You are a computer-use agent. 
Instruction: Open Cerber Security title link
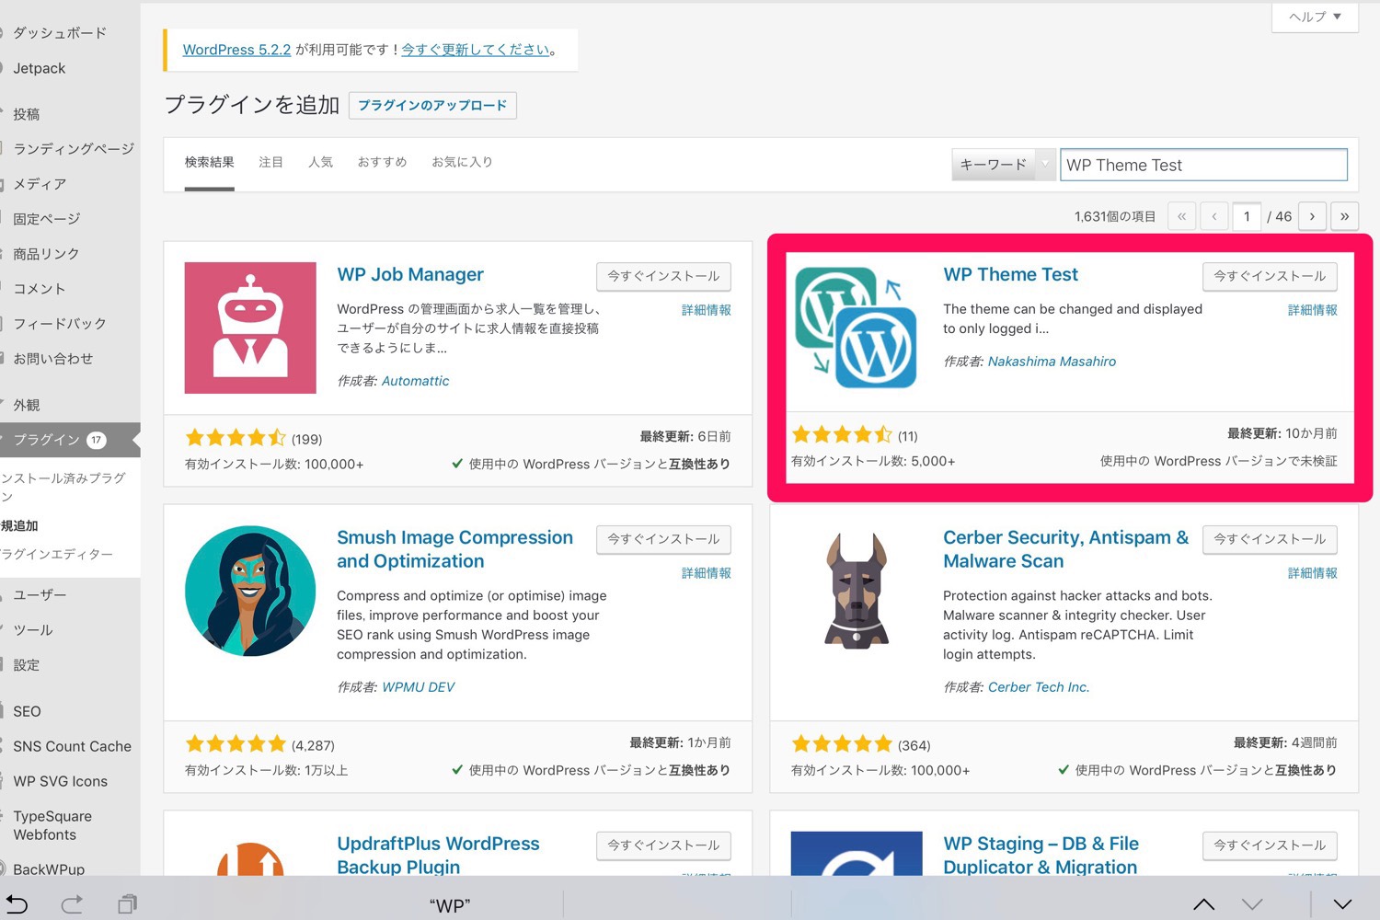pyautogui.click(x=1065, y=549)
